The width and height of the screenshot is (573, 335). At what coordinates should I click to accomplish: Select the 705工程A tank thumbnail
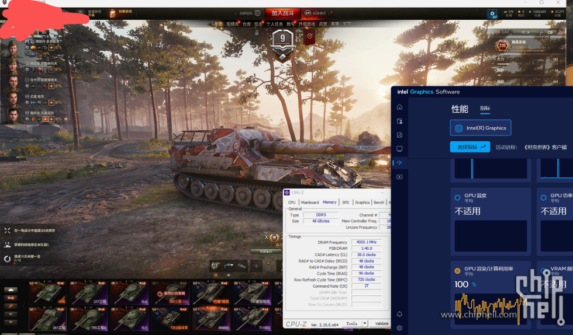[x=89, y=319]
